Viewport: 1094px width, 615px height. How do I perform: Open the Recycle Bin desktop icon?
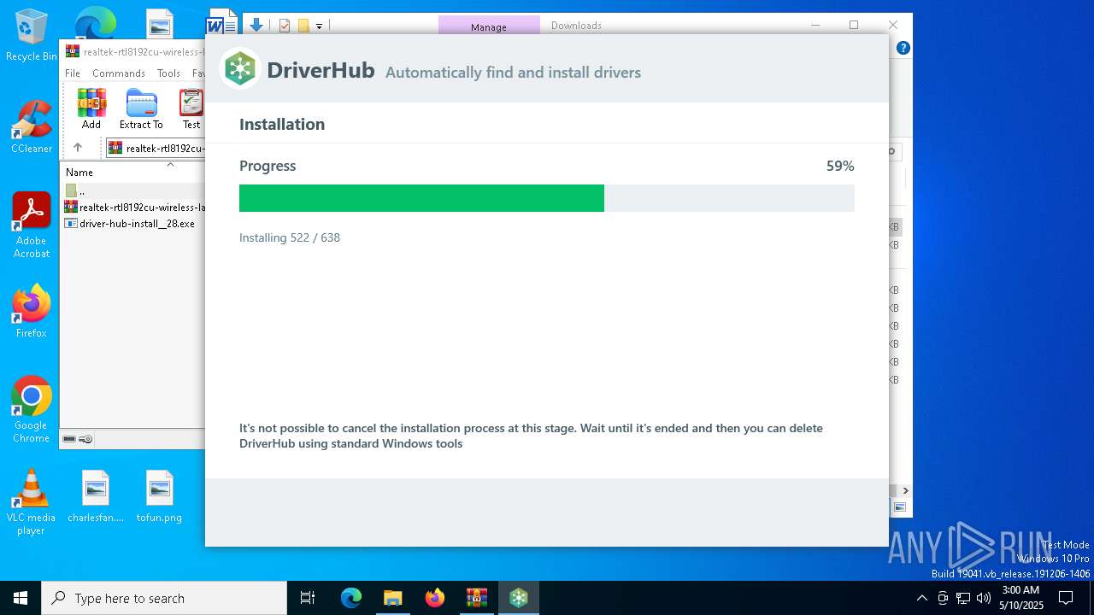point(31,36)
